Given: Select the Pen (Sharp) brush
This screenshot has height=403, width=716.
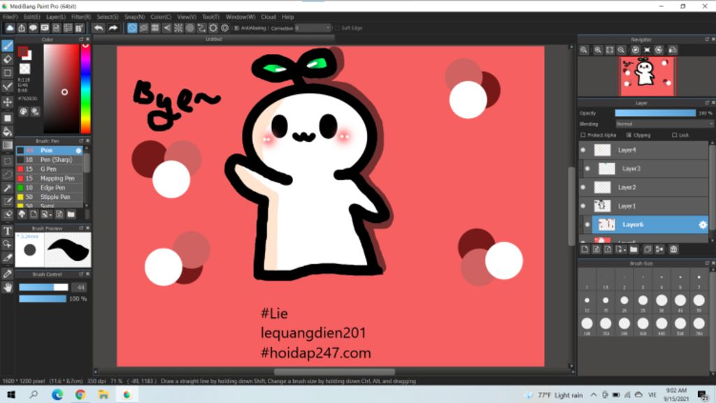Looking at the screenshot, I should point(50,160).
